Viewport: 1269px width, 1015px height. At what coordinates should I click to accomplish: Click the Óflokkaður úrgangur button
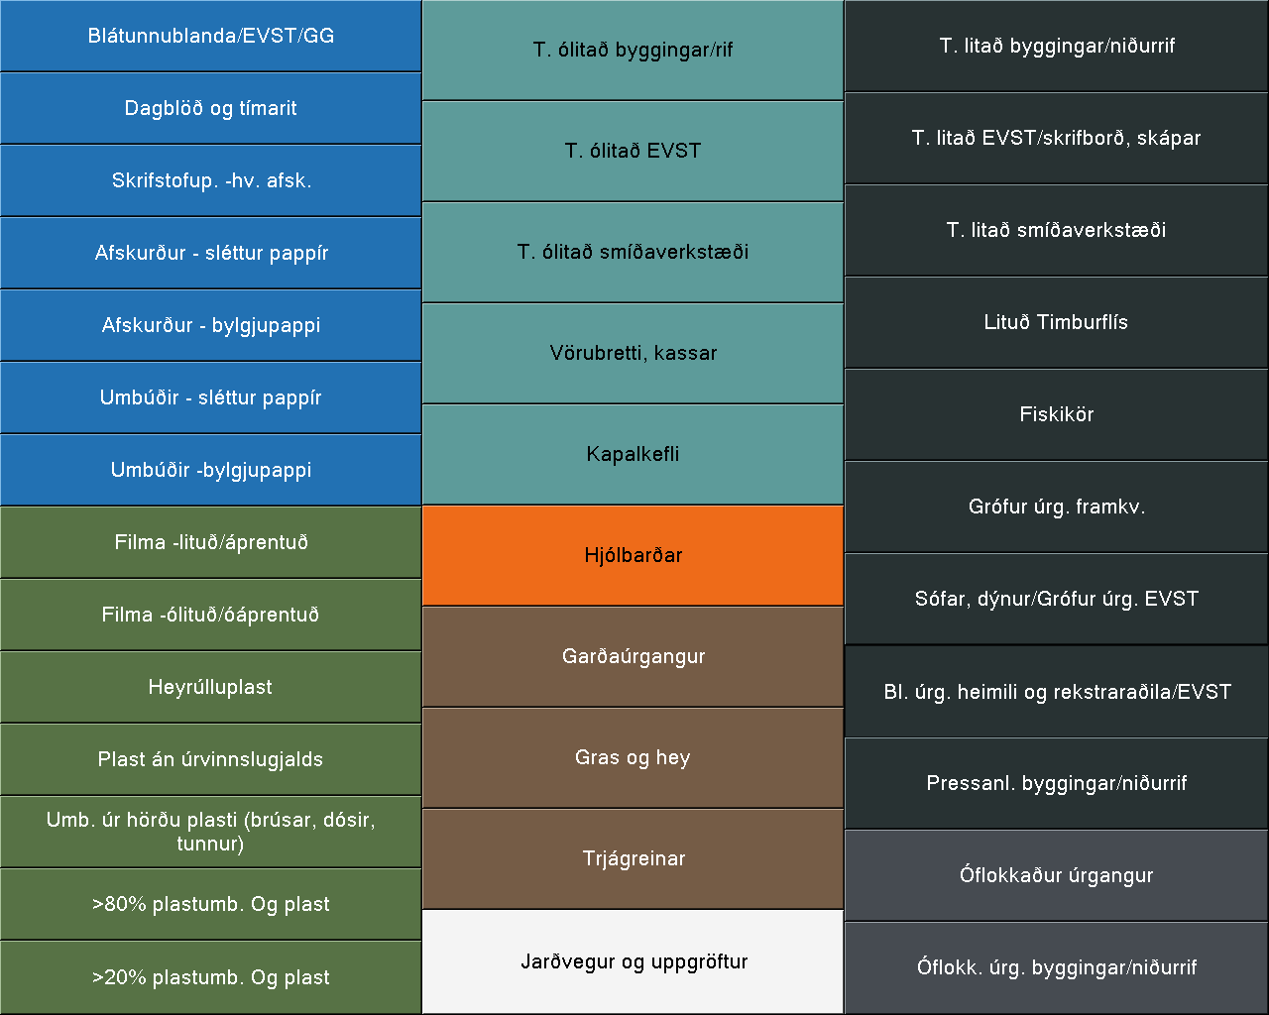click(1056, 875)
